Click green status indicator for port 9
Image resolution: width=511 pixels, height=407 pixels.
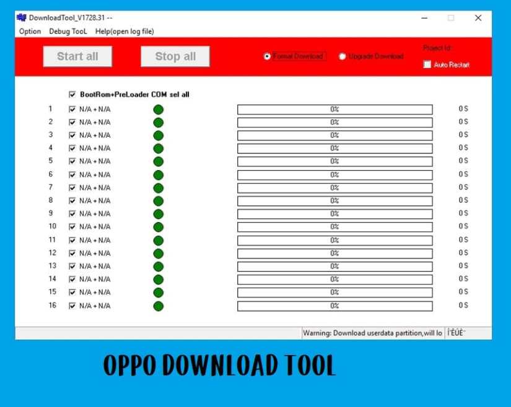[159, 214]
